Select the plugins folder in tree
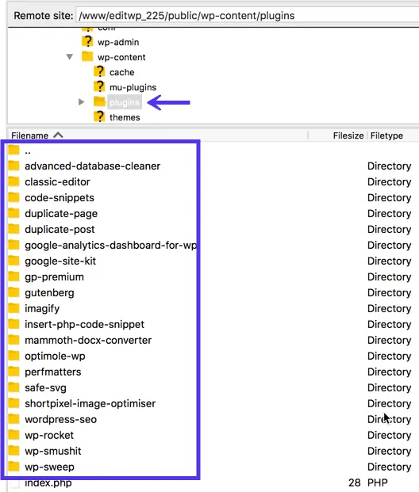This screenshot has height=492, width=419. pyautogui.click(x=125, y=102)
